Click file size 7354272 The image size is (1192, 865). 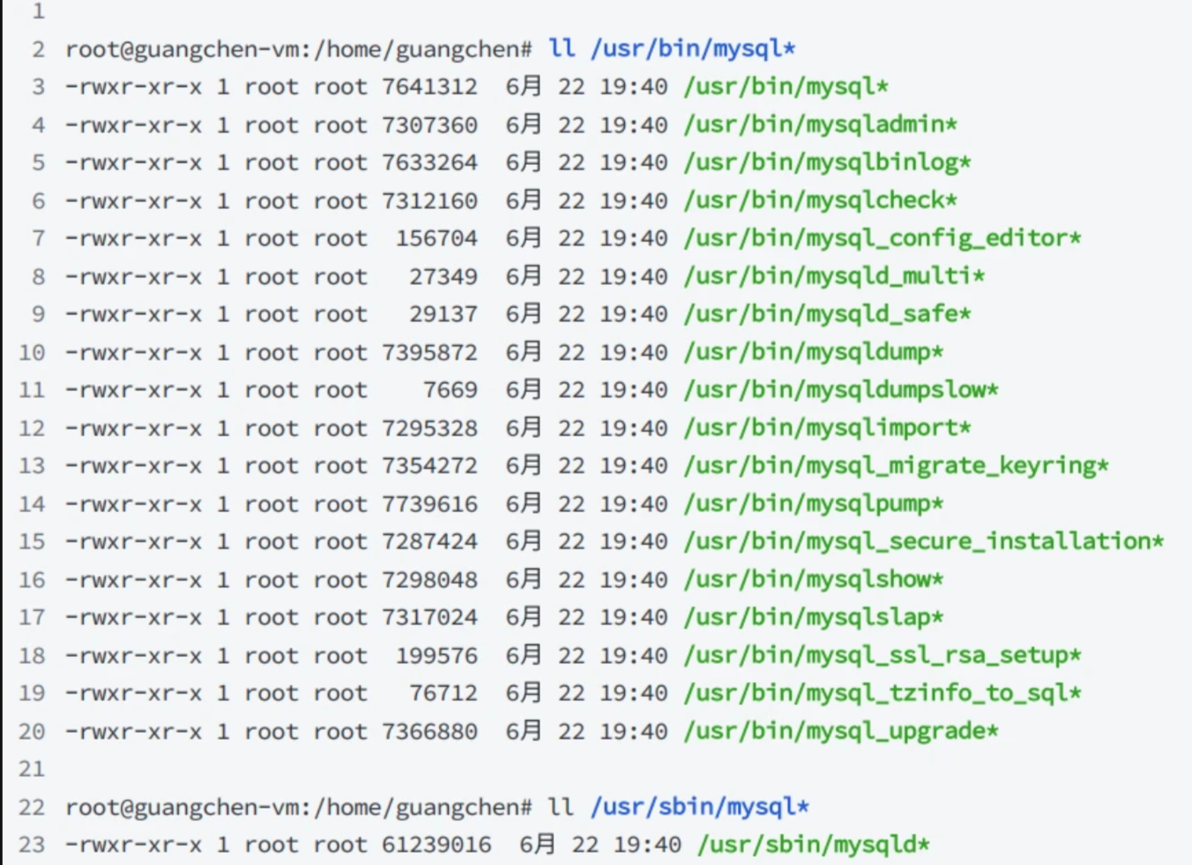(429, 466)
